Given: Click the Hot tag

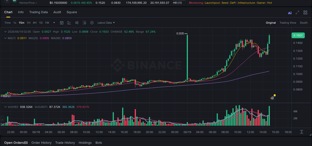Looking at the screenshot, I should tap(270, 3).
